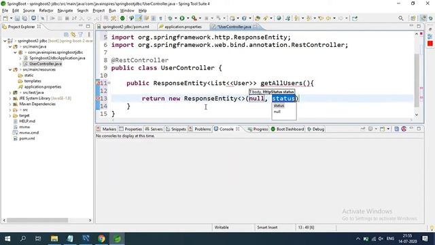Click the New Java Class toolbar icon
This screenshot has height=245, width=435.
[244, 18]
